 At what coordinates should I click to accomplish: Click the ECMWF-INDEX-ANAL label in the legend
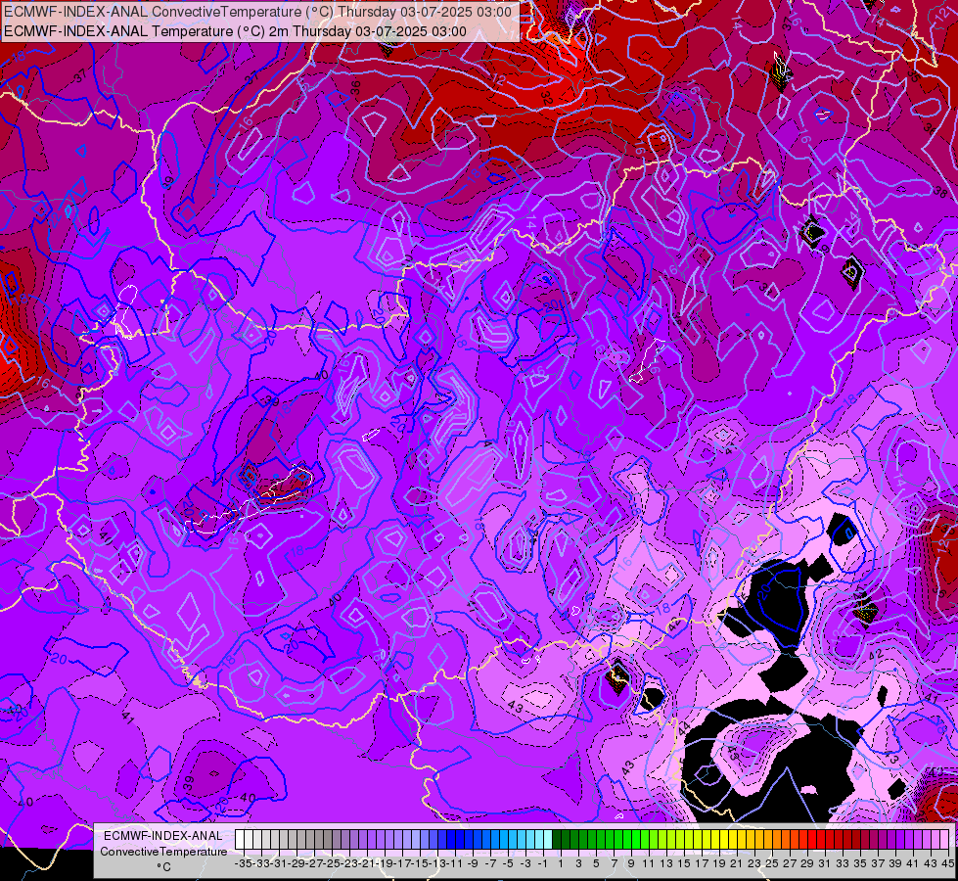pyautogui.click(x=163, y=835)
